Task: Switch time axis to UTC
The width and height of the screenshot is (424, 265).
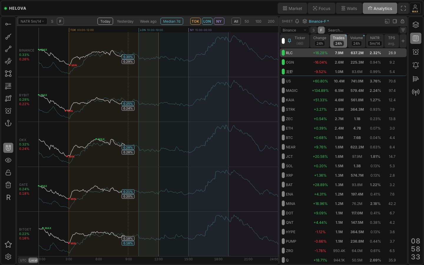Action: point(23,260)
